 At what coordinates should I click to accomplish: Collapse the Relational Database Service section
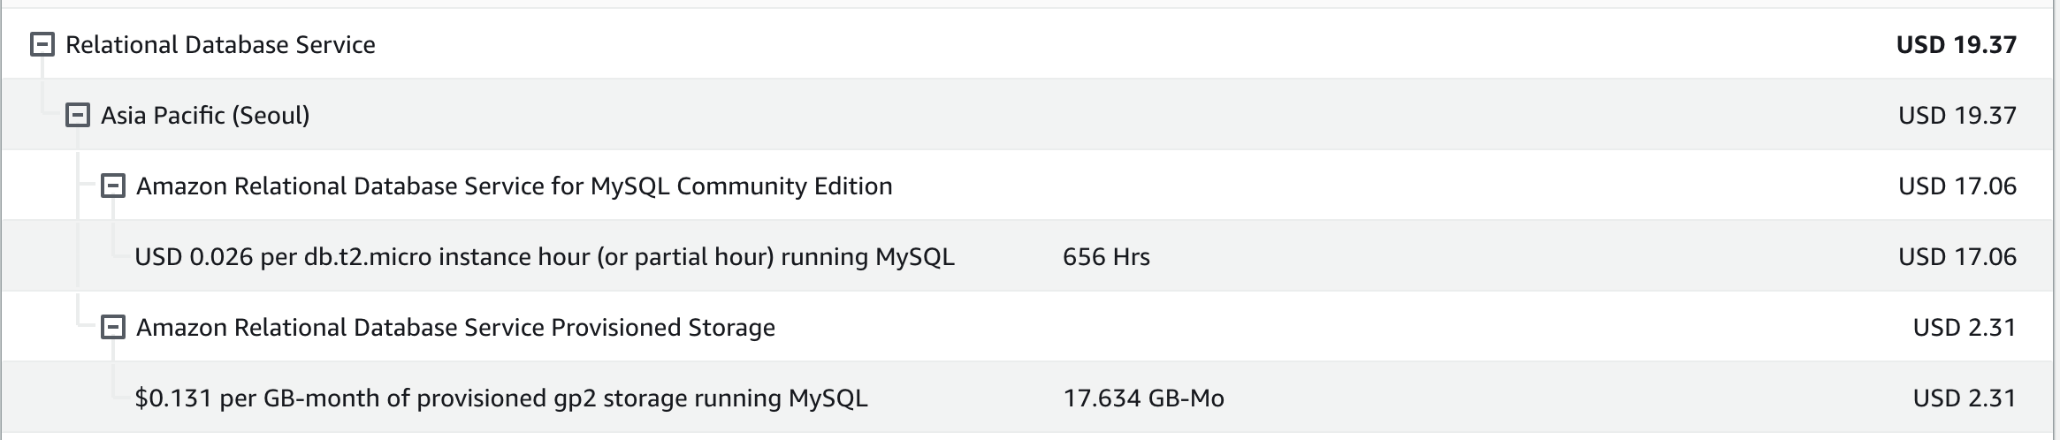pos(42,44)
